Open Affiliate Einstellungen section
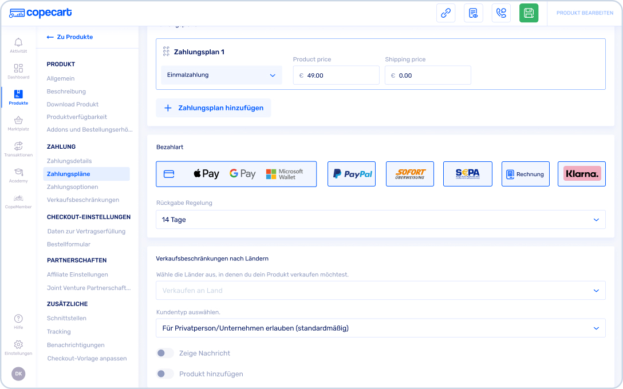This screenshot has height=389, width=623. click(77, 275)
